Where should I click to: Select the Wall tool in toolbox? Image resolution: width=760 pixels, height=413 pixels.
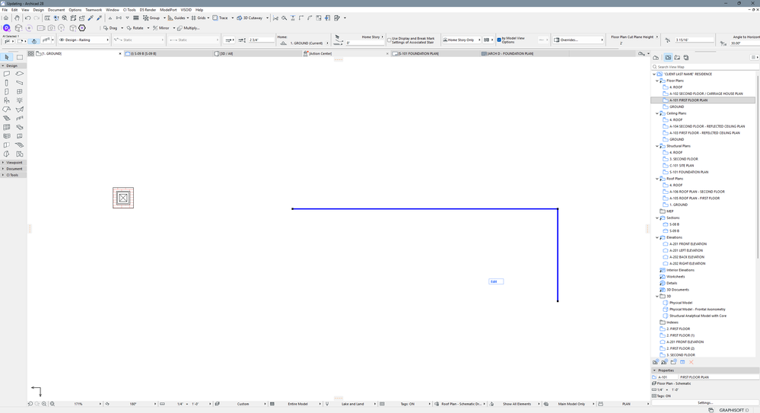pyautogui.click(x=7, y=74)
